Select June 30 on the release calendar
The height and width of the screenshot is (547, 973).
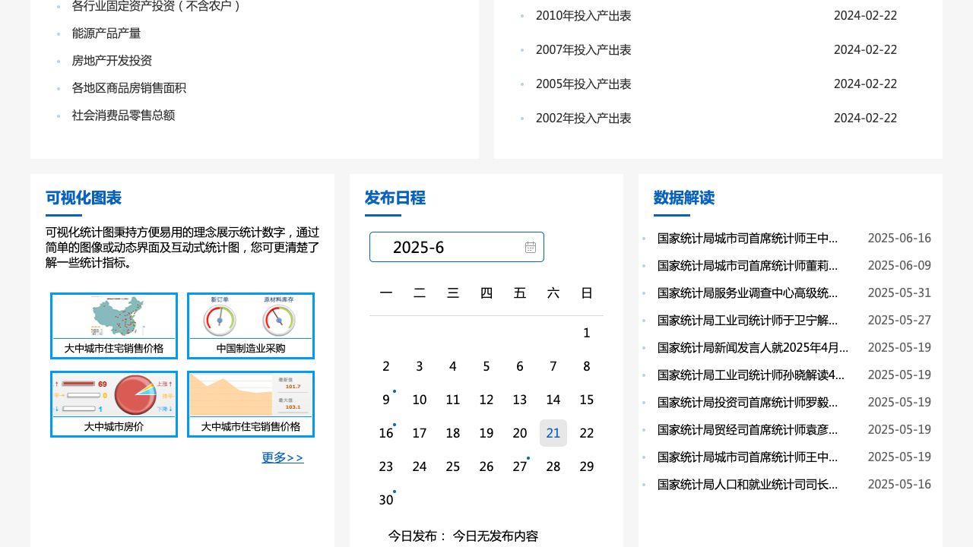pyautogui.click(x=386, y=500)
